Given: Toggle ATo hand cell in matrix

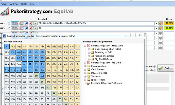Looking at the screenshot, I should [x=7, y=70].
